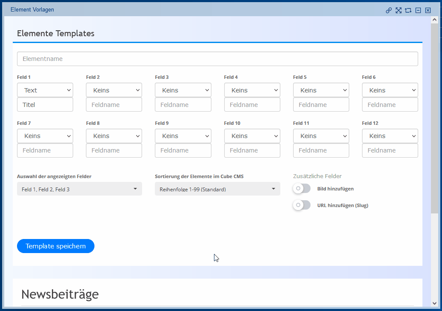Click the Feld 1 Titel name field
The height and width of the screenshot is (311, 442).
pos(45,105)
